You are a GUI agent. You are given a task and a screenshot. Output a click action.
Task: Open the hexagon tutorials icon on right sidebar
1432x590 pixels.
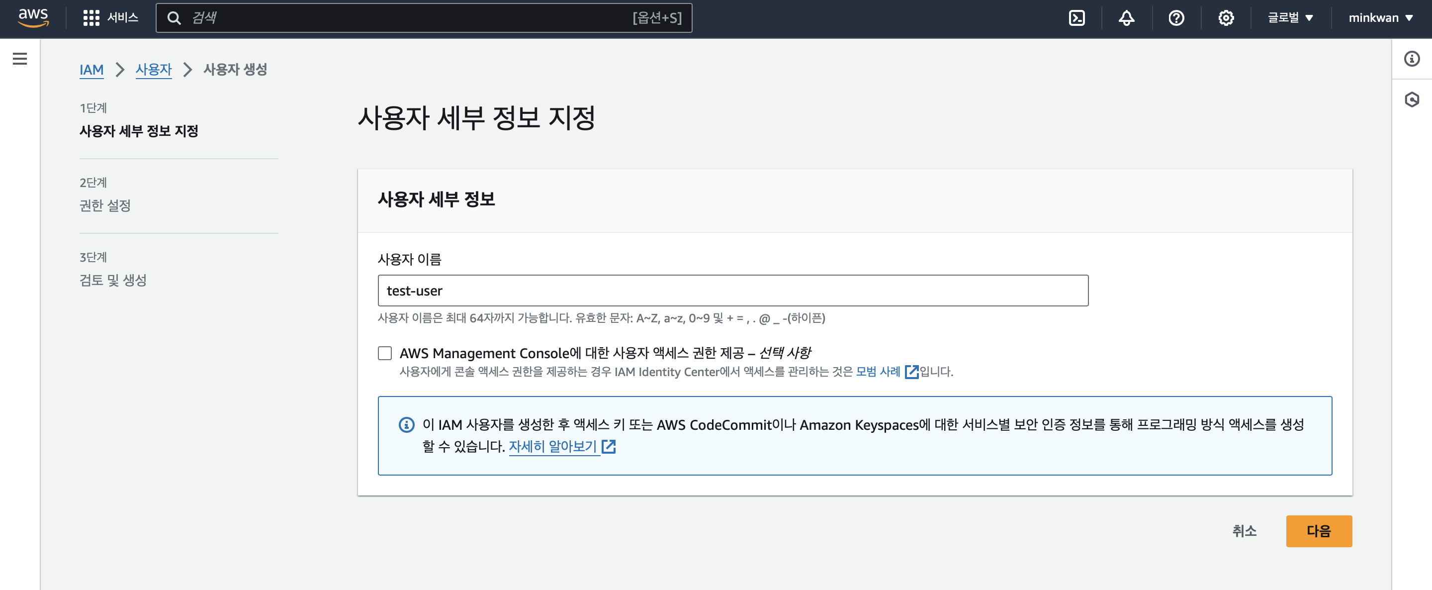pos(1412,99)
